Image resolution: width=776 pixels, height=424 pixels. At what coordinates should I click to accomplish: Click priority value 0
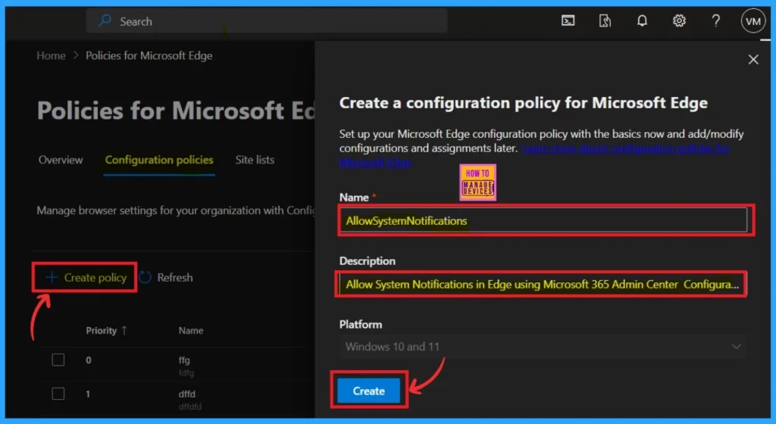(x=88, y=360)
